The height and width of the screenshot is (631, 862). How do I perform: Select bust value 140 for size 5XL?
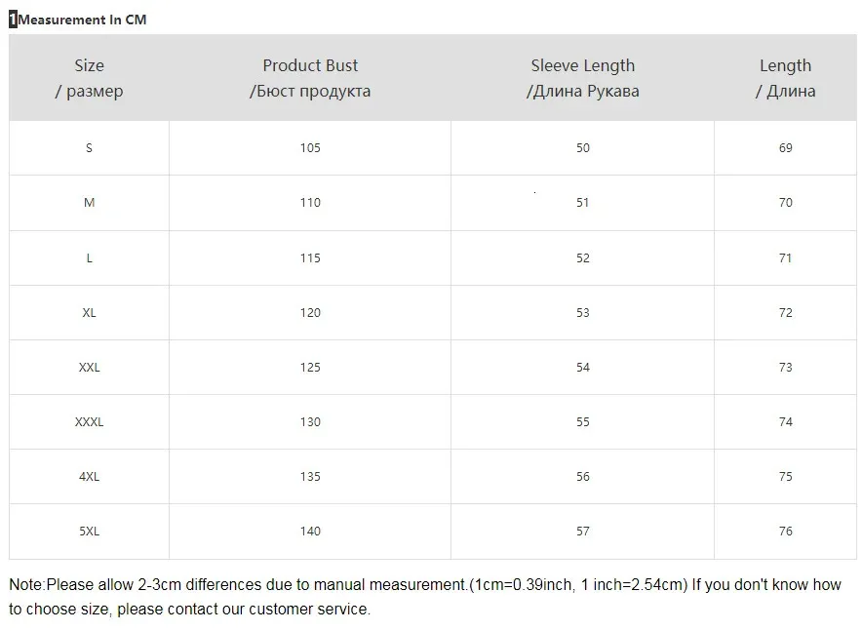(x=310, y=532)
